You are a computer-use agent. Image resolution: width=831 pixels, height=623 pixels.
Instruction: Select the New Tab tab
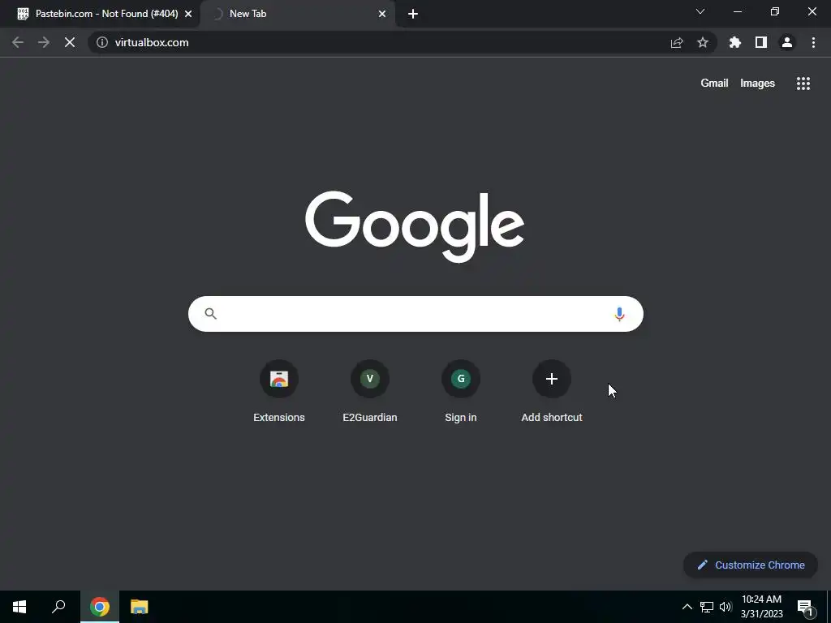[298, 14]
